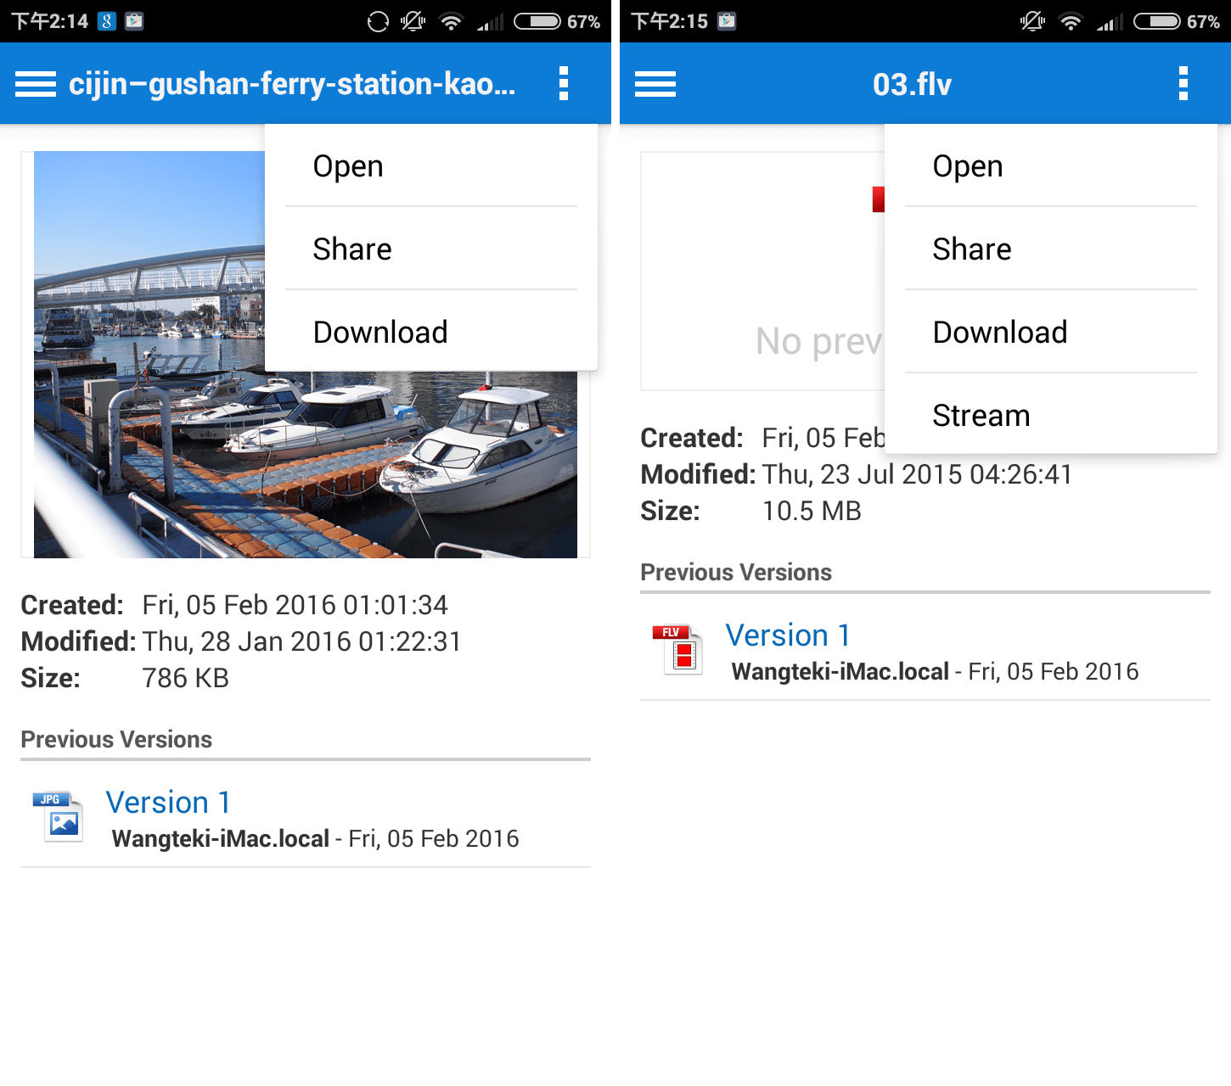1231x1086 pixels.
Task: Tap the Wi-Fi icon in the status bar
Action: pos(451,20)
